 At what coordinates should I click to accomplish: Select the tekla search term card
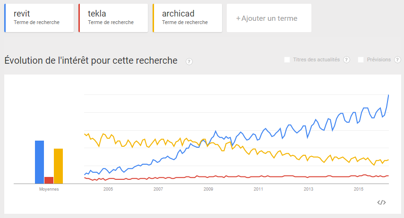point(113,18)
